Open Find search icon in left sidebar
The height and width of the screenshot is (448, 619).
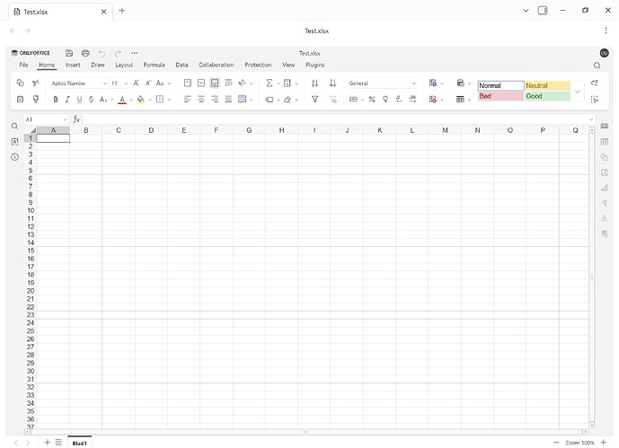tap(14, 127)
